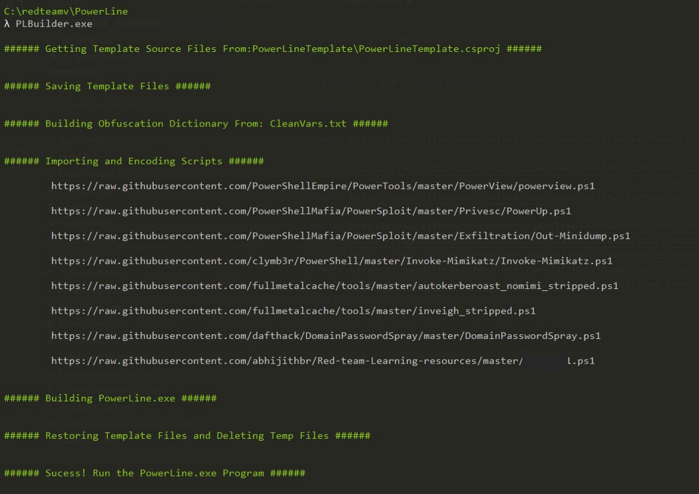Click the 'Sucess! Run the PowerLine.exe Program' line
The image size is (699, 494).
[x=154, y=473]
